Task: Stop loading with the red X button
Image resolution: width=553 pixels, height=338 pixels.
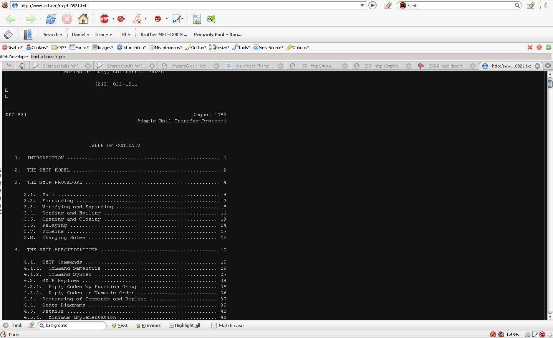Action: pyautogui.click(x=67, y=19)
